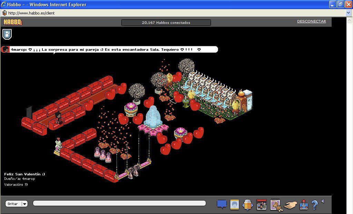Select the black door beside the red sofas

click(29, 112)
